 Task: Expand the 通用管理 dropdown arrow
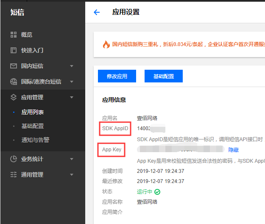[x=72, y=175]
